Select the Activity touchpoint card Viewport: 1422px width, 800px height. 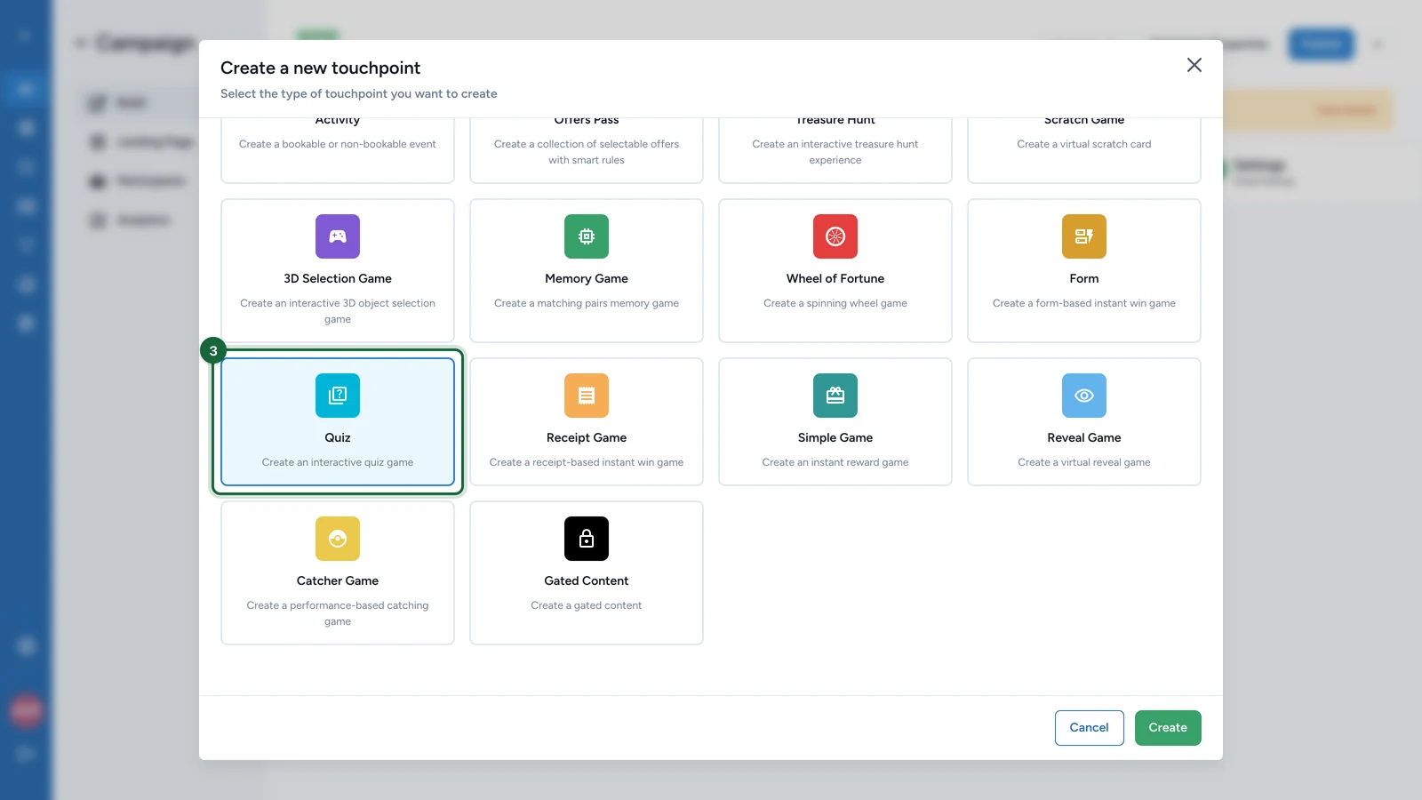point(338,149)
